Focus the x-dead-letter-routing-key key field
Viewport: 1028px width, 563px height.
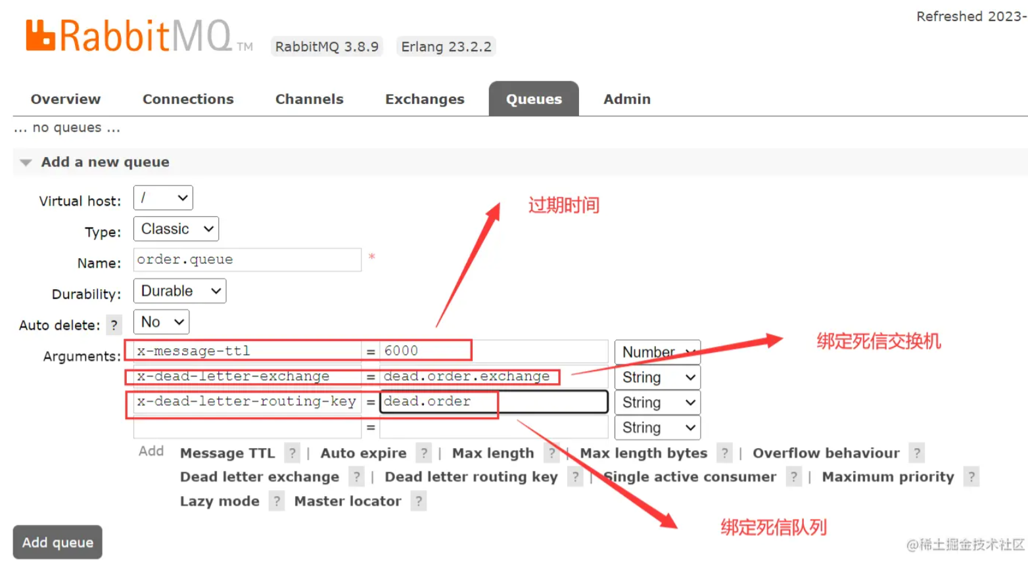point(247,401)
